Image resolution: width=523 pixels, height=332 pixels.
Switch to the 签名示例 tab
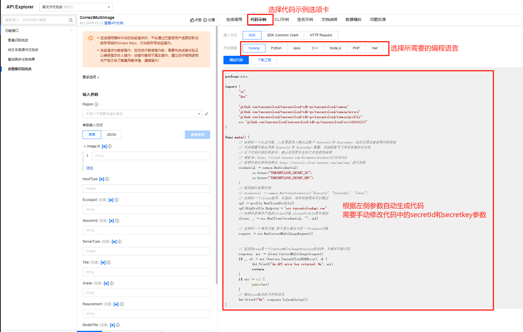click(x=305, y=19)
